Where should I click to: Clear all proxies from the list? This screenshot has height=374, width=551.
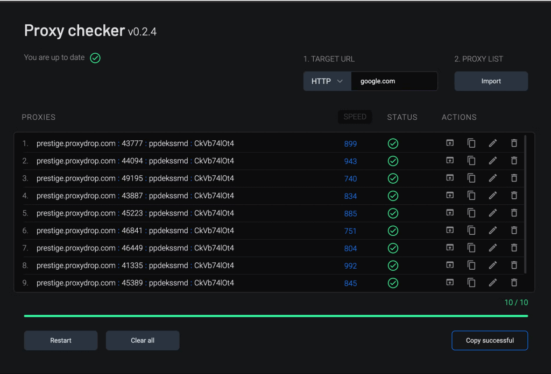coord(142,340)
